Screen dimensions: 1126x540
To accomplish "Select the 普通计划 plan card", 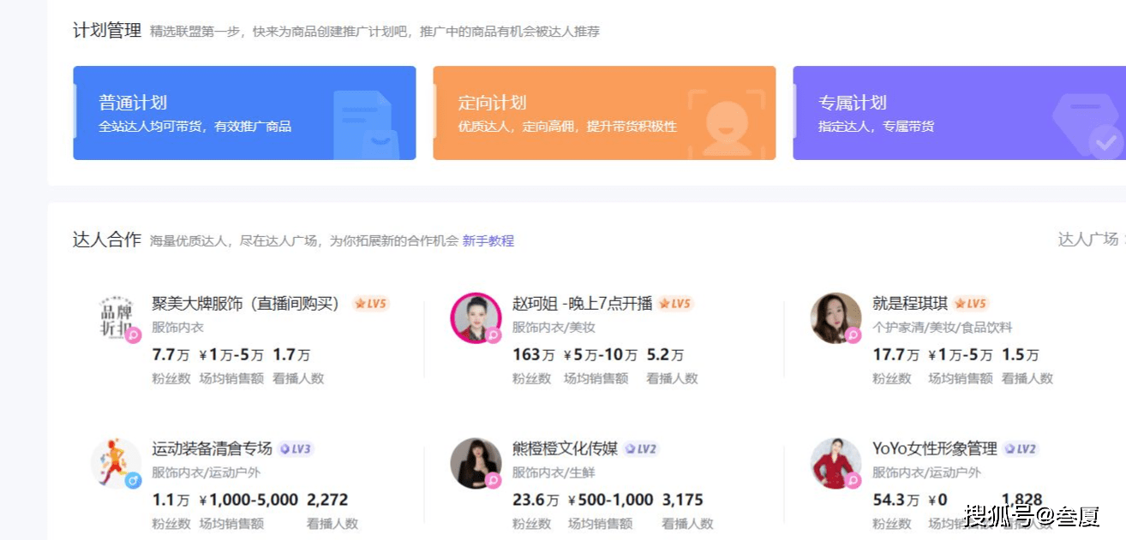I will point(244,112).
